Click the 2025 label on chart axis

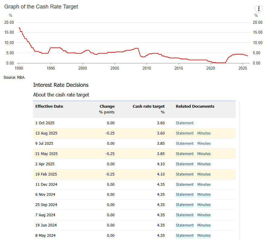point(243,68)
